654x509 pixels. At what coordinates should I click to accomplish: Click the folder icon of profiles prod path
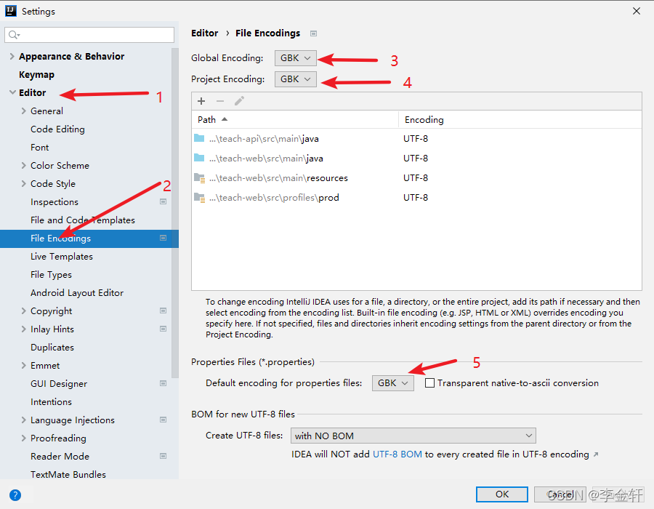[199, 197]
